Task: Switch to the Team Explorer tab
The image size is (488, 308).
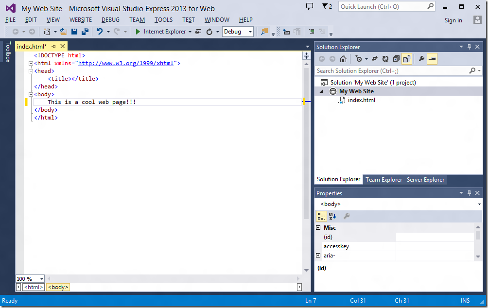Action: click(383, 180)
